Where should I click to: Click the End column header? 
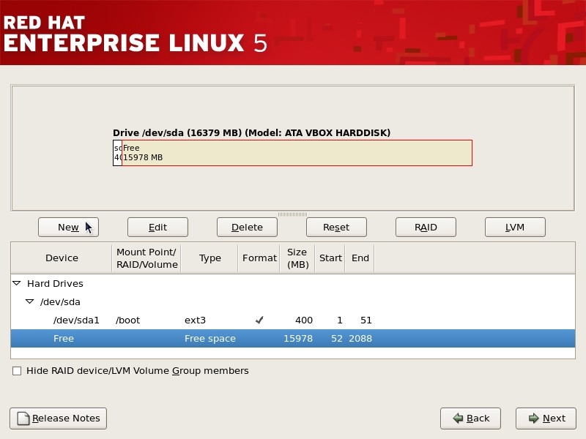(x=360, y=258)
